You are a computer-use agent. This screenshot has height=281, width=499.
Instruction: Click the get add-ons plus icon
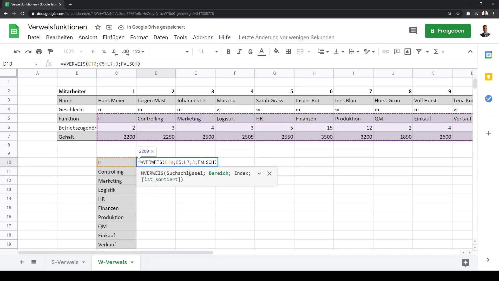click(489, 133)
